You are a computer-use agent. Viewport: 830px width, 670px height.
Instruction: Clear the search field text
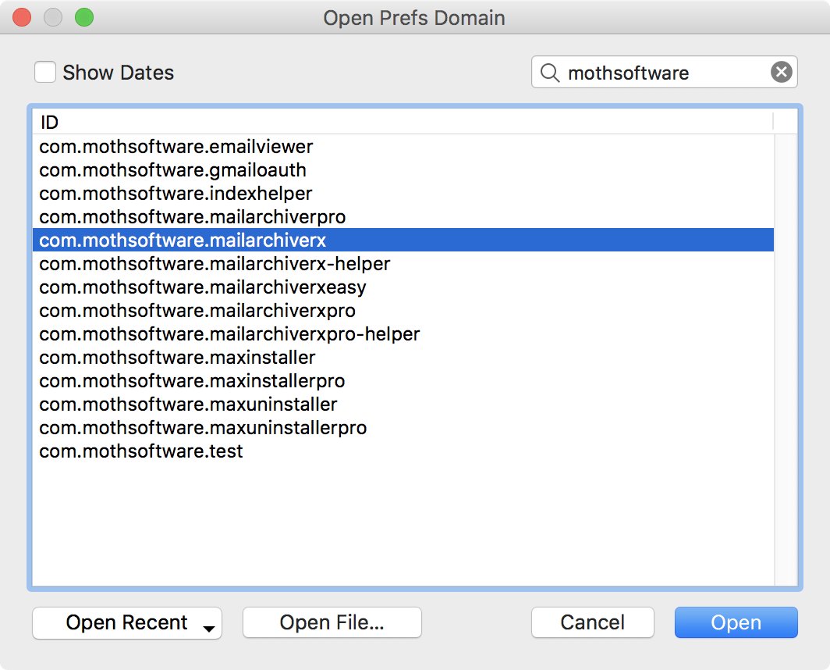782,72
